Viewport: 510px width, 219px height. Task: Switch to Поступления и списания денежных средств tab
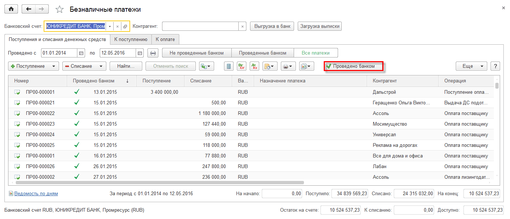point(57,39)
